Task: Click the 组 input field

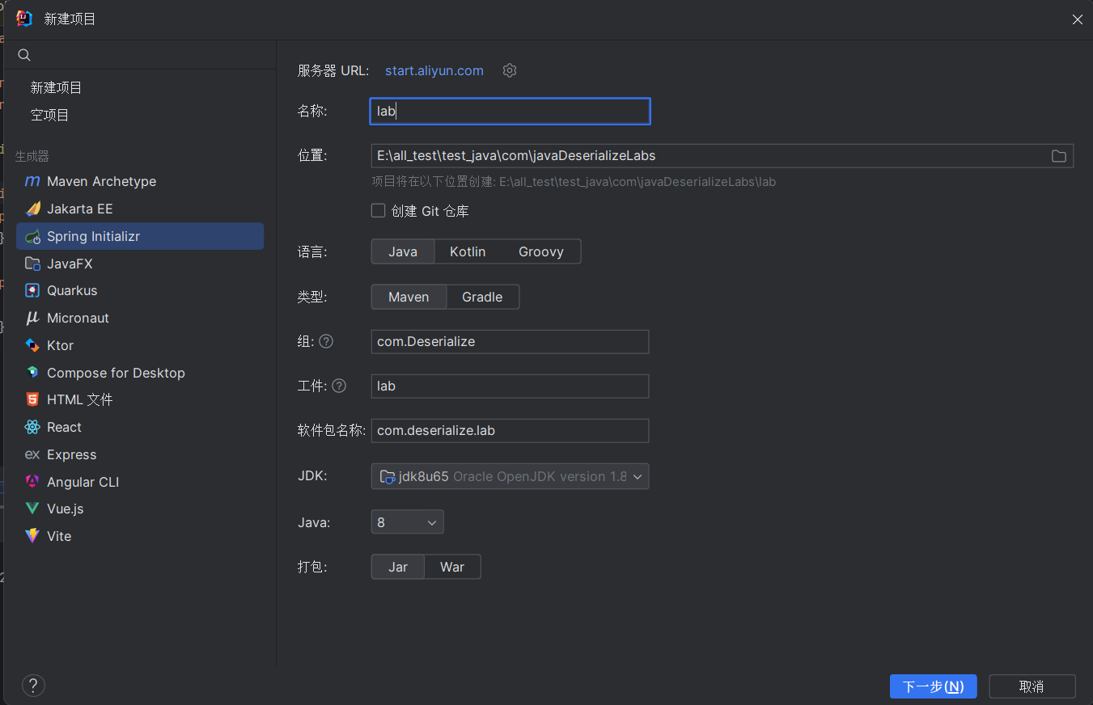Action: pyautogui.click(x=510, y=341)
